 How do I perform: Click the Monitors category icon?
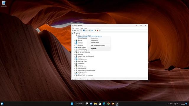76,58
